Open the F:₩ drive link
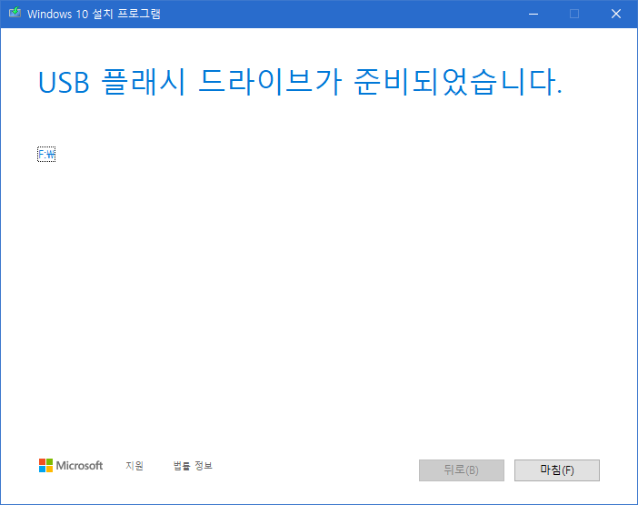638x505 pixels. (x=46, y=155)
